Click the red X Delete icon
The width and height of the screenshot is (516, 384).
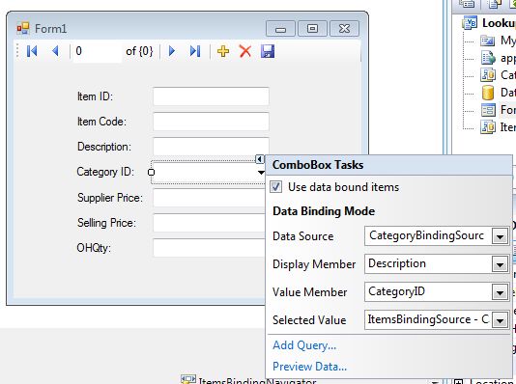[245, 51]
